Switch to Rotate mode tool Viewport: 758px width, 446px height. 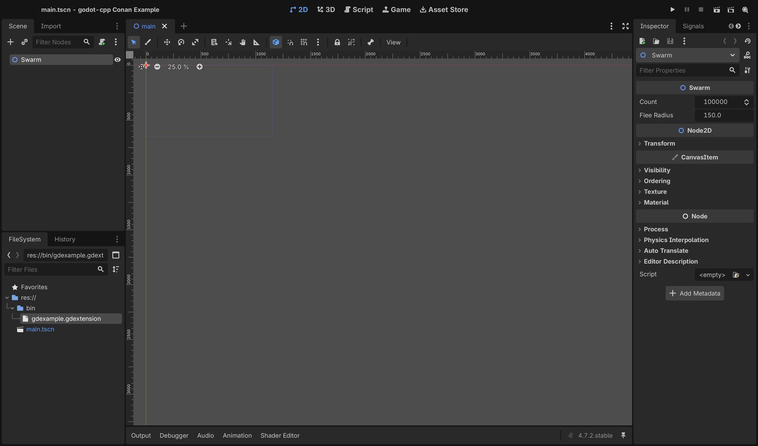pyautogui.click(x=181, y=42)
